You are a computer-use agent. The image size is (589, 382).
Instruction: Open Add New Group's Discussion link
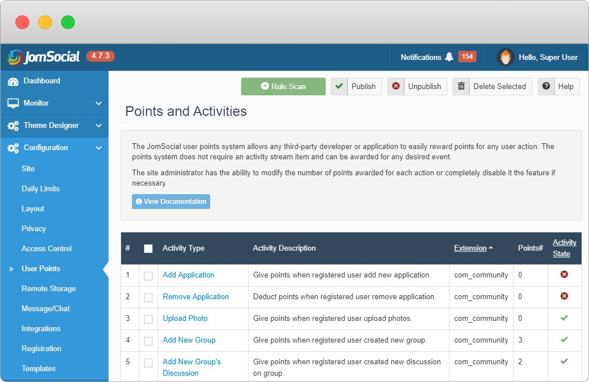coord(191,367)
